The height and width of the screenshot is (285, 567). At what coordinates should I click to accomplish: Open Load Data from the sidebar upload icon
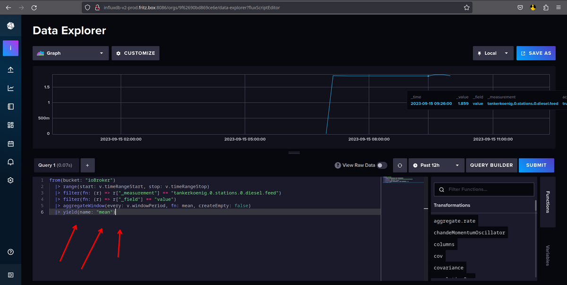tap(10, 70)
